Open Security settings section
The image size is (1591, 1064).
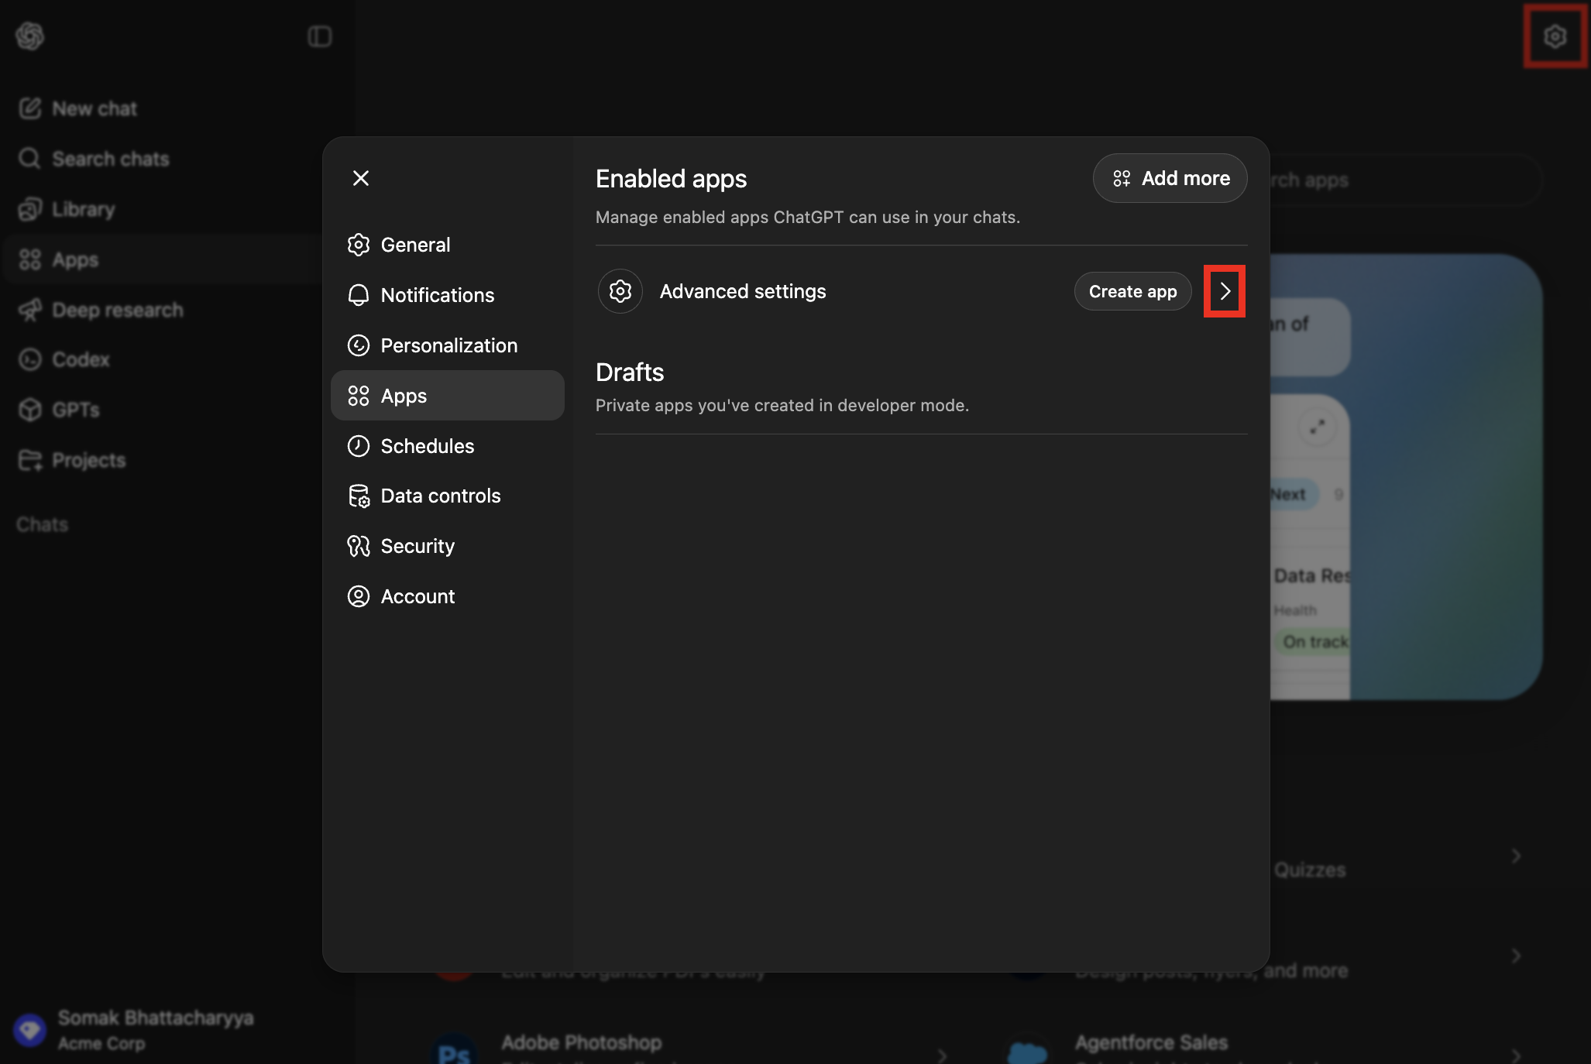coord(418,546)
